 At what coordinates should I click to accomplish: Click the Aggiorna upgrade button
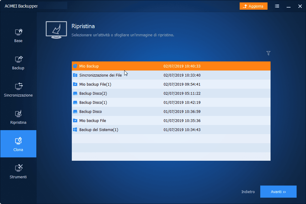[x=253, y=6]
